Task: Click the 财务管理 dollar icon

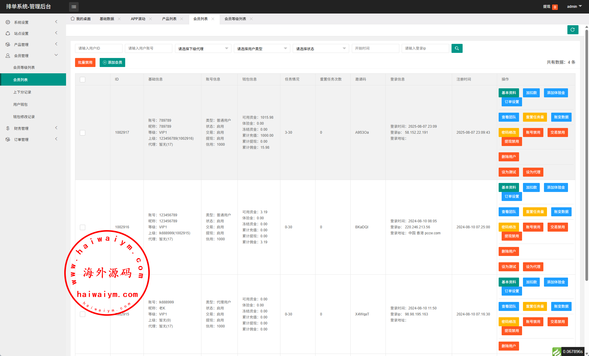Action: (8, 128)
